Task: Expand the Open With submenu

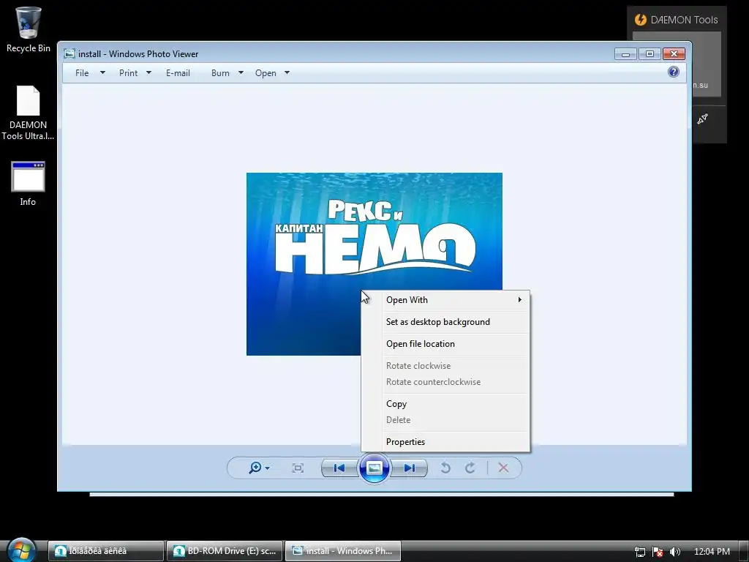Action: click(x=445, y=300)
